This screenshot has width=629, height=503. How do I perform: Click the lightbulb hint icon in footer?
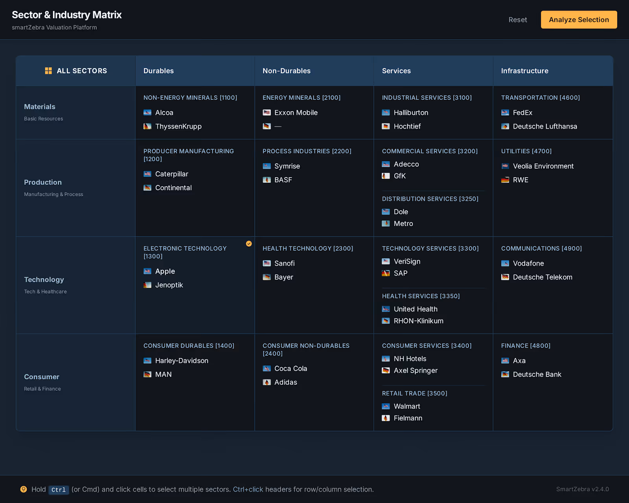[x=24, y=489]
